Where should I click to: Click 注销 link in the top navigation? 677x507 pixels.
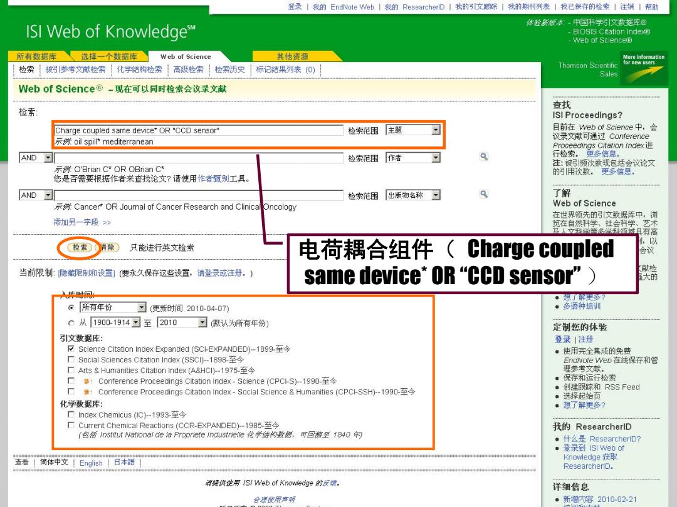click(627, 7)
